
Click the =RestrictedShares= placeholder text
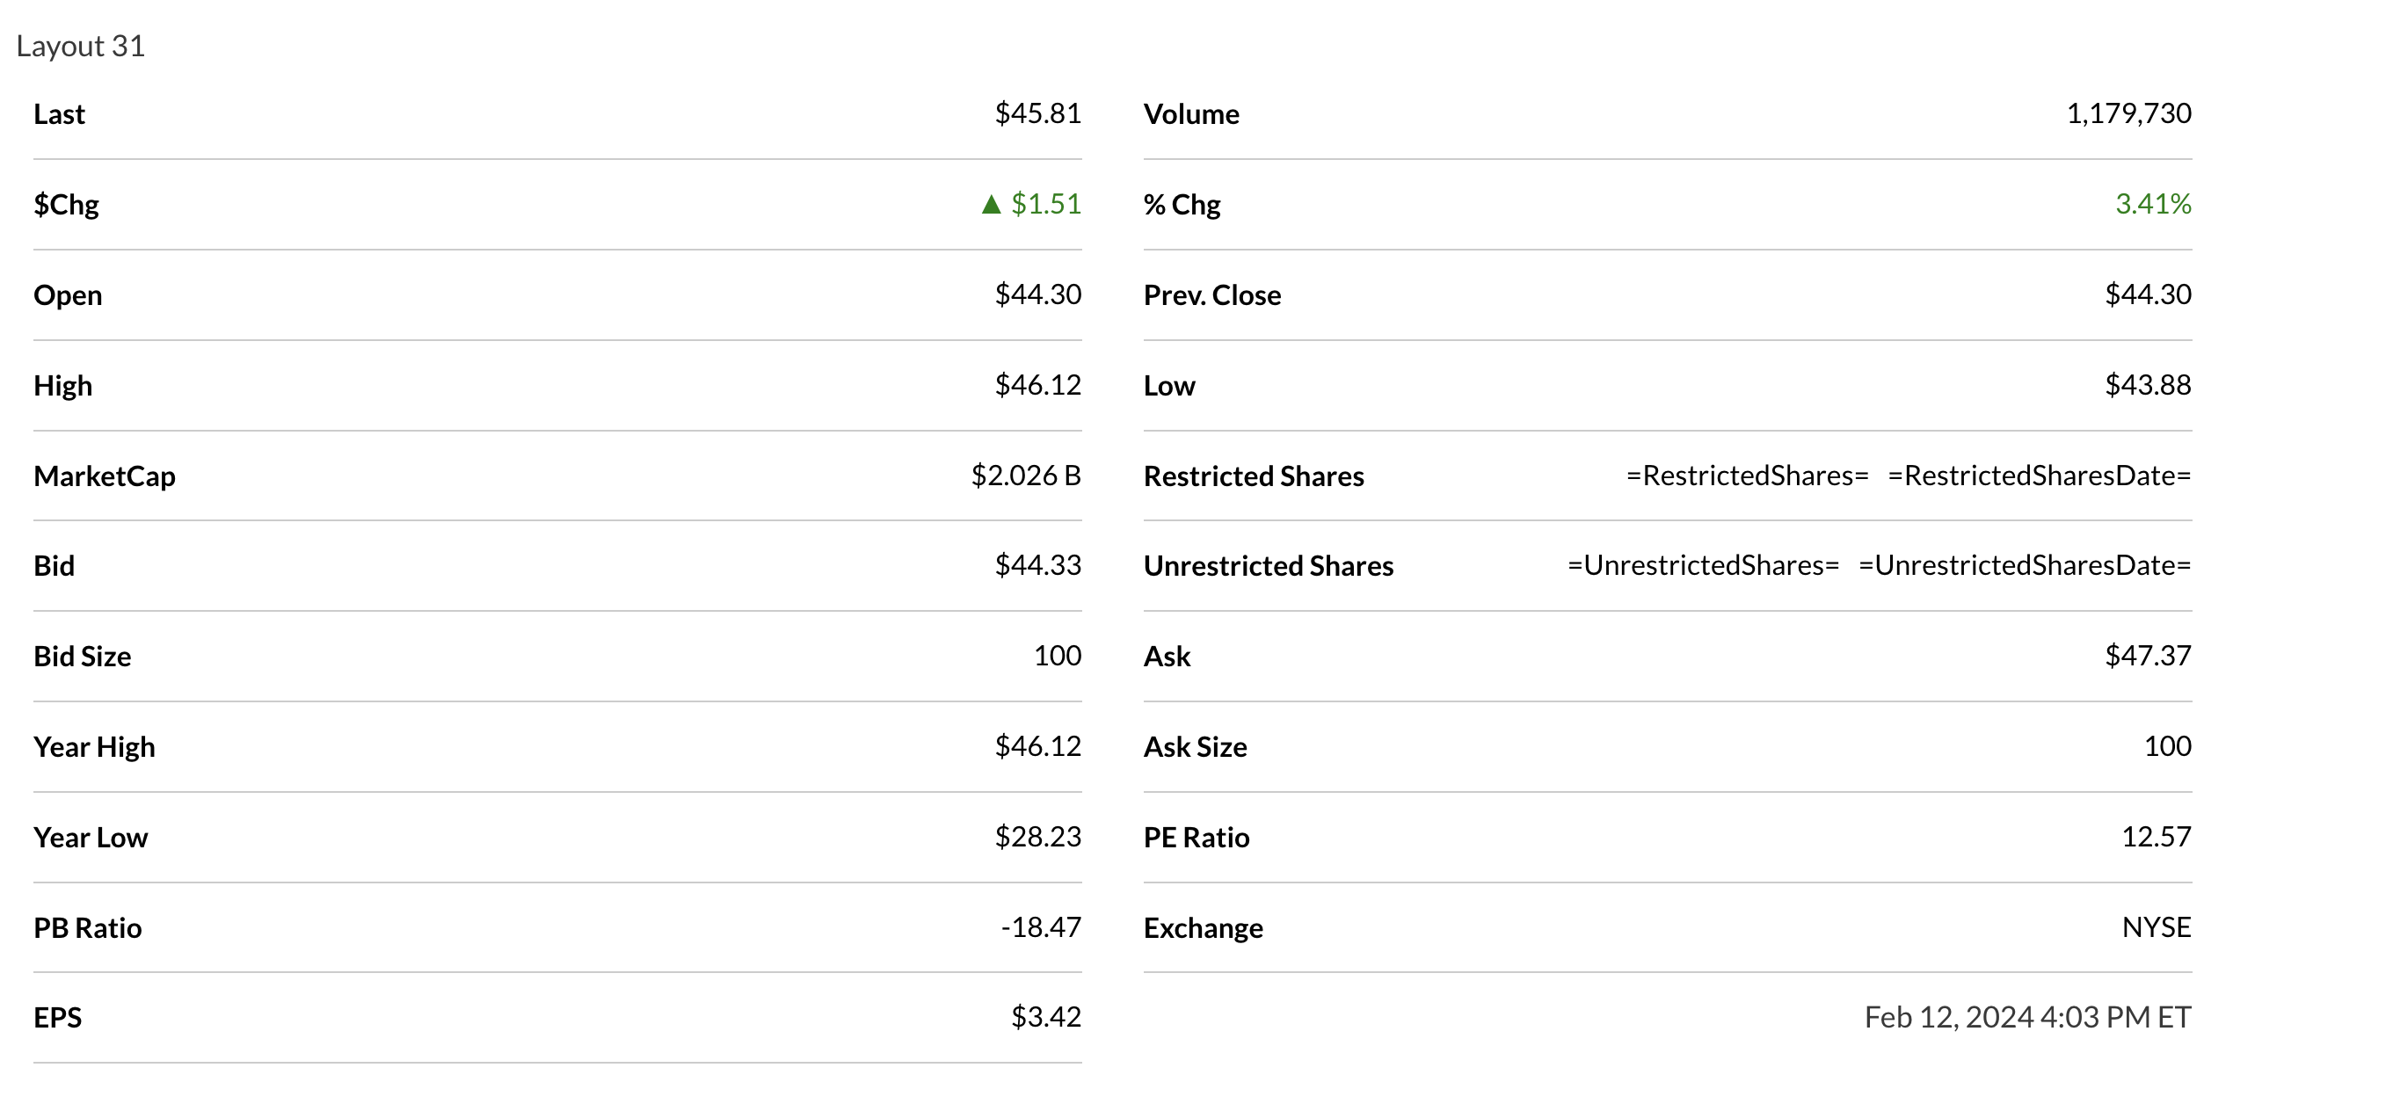(x=1747, y=476)
